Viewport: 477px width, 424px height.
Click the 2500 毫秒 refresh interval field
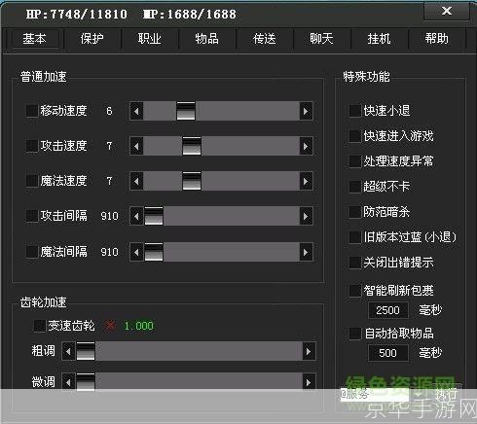pos(388,310)
